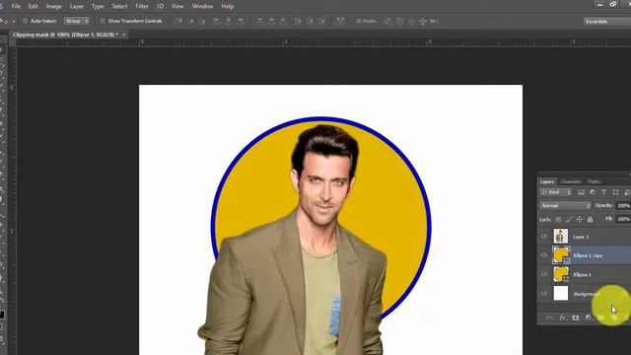The width and height of the screenshot is (631, 355).
Task: Open the Window menu
Action: point(202,7)
